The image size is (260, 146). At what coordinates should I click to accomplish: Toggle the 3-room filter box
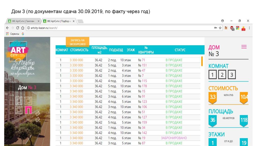[232, 75]
